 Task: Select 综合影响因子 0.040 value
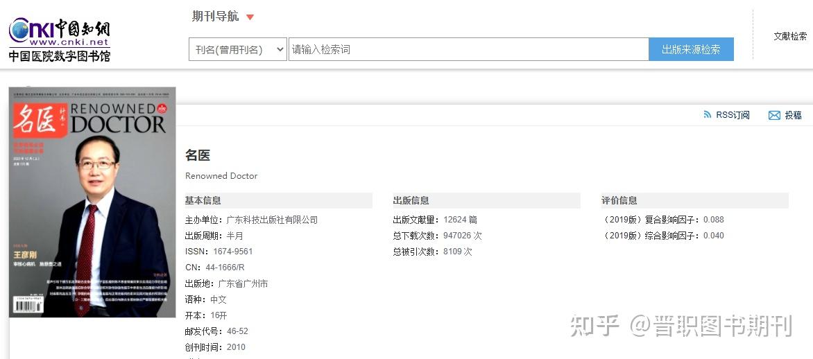713,236
